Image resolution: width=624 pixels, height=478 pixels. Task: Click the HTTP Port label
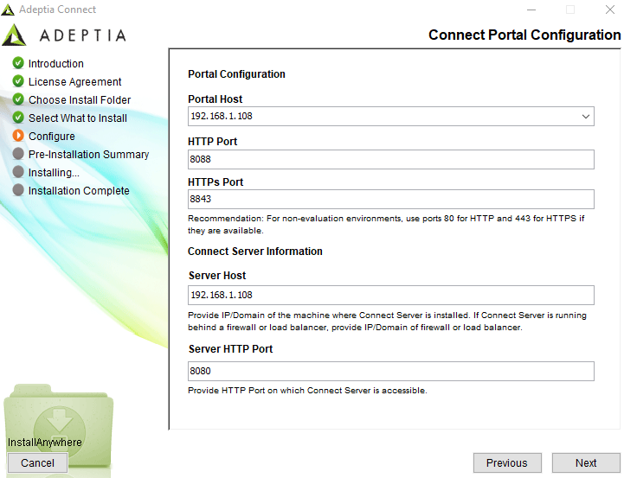(213, 142)
